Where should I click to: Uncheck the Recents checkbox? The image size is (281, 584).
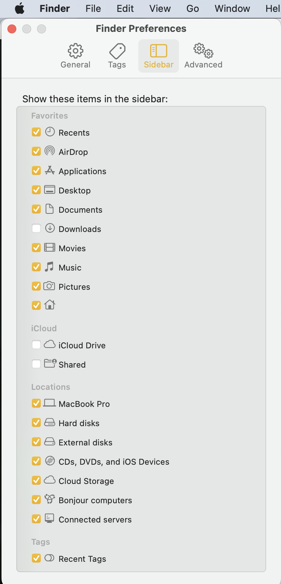pyautogui.click(x=36, y=132)
